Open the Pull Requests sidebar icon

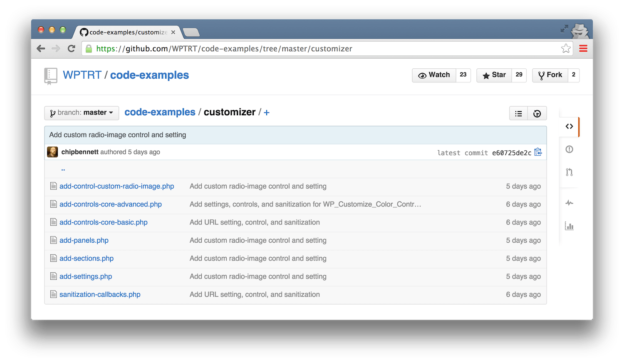(x=569, y=172)
